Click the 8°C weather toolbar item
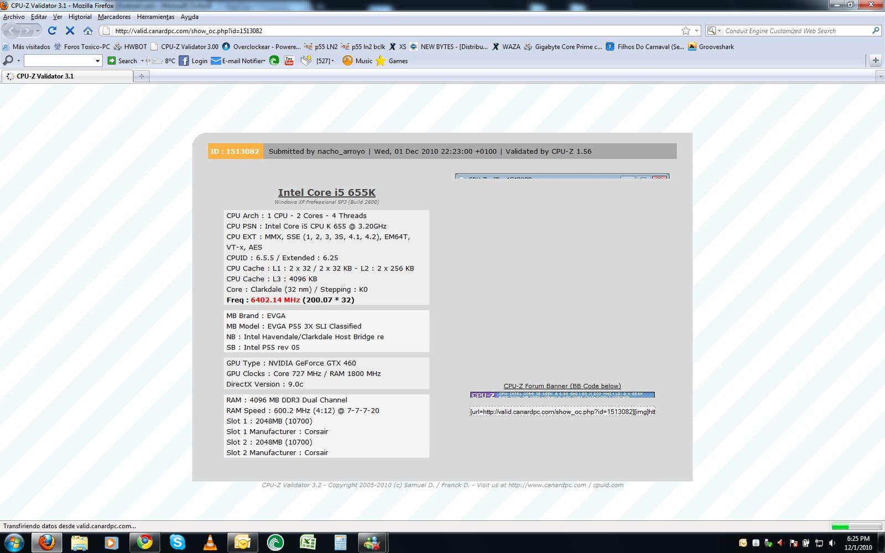The width and height of the screenshot is (885, 553). tap(164, 61)
